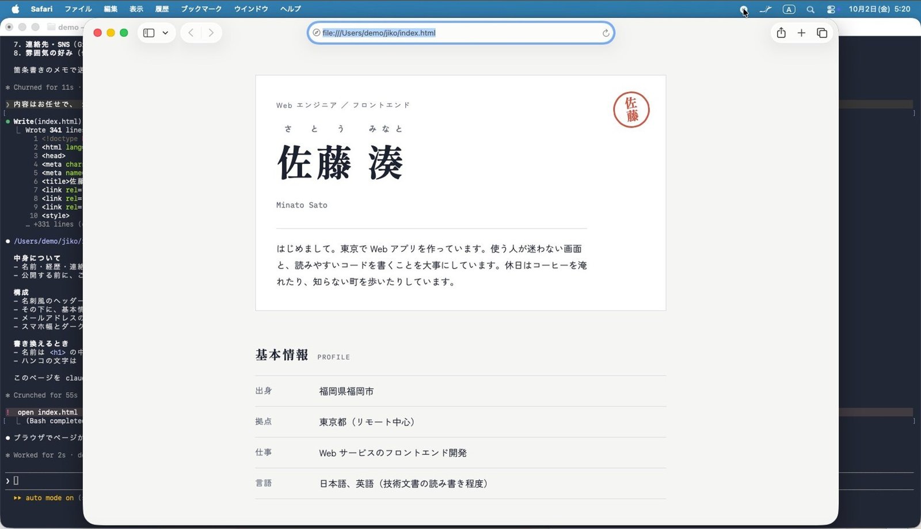Open the ブックマーク menu

click(201, 9)
